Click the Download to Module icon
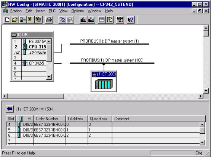The height and width of the screenshot is (157, 211). click(x=83, y=20)
